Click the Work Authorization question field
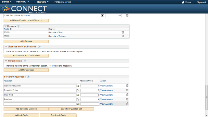This screenshot has height=117, width=208. coord(40,86)
